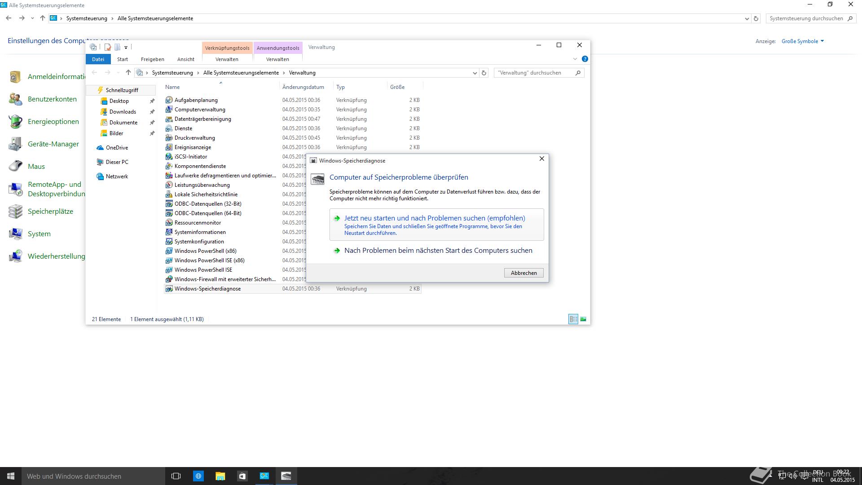Click the Systemsteuerung durchsuchen search box

(x=810, y=18)
